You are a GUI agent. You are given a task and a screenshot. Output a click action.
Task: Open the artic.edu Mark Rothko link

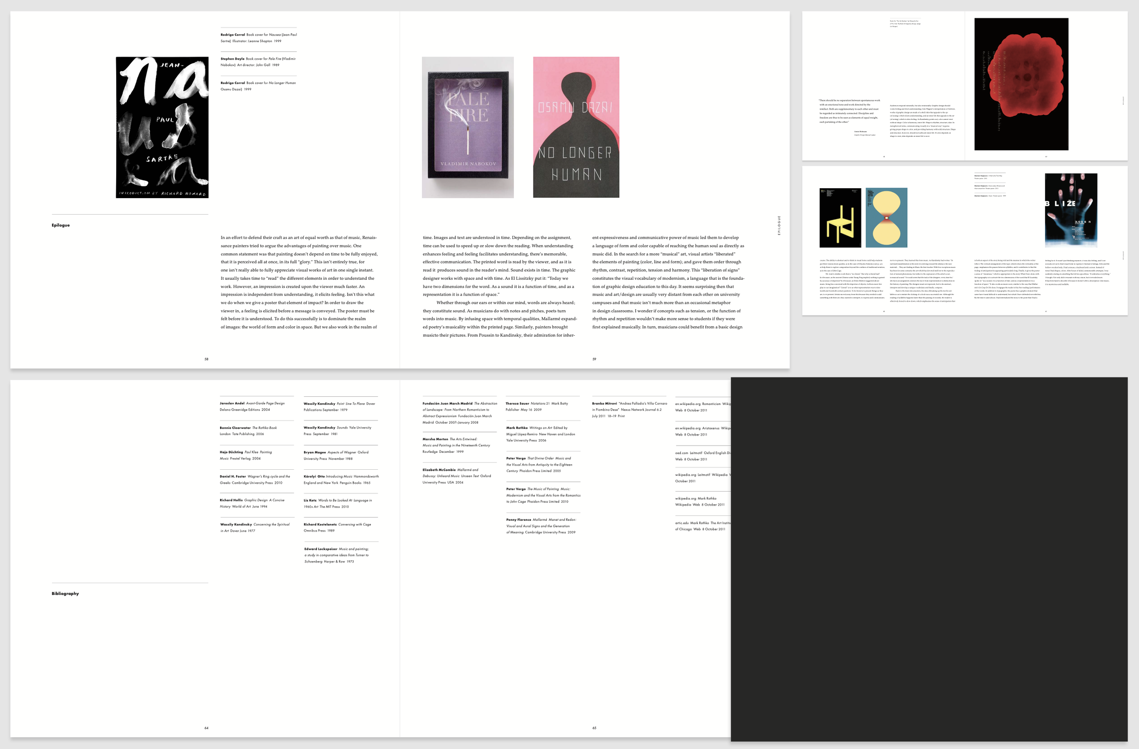(x=703, y=526)
